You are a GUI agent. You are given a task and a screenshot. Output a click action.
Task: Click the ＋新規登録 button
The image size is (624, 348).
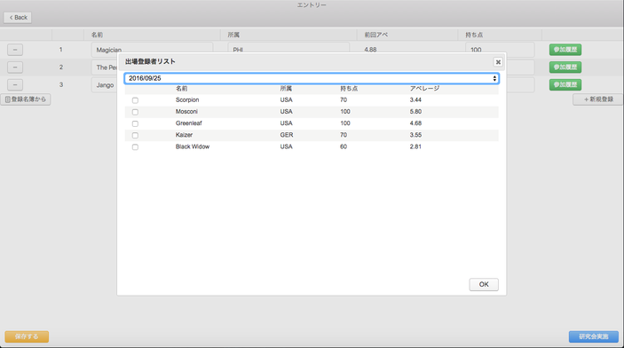point(598,99)
